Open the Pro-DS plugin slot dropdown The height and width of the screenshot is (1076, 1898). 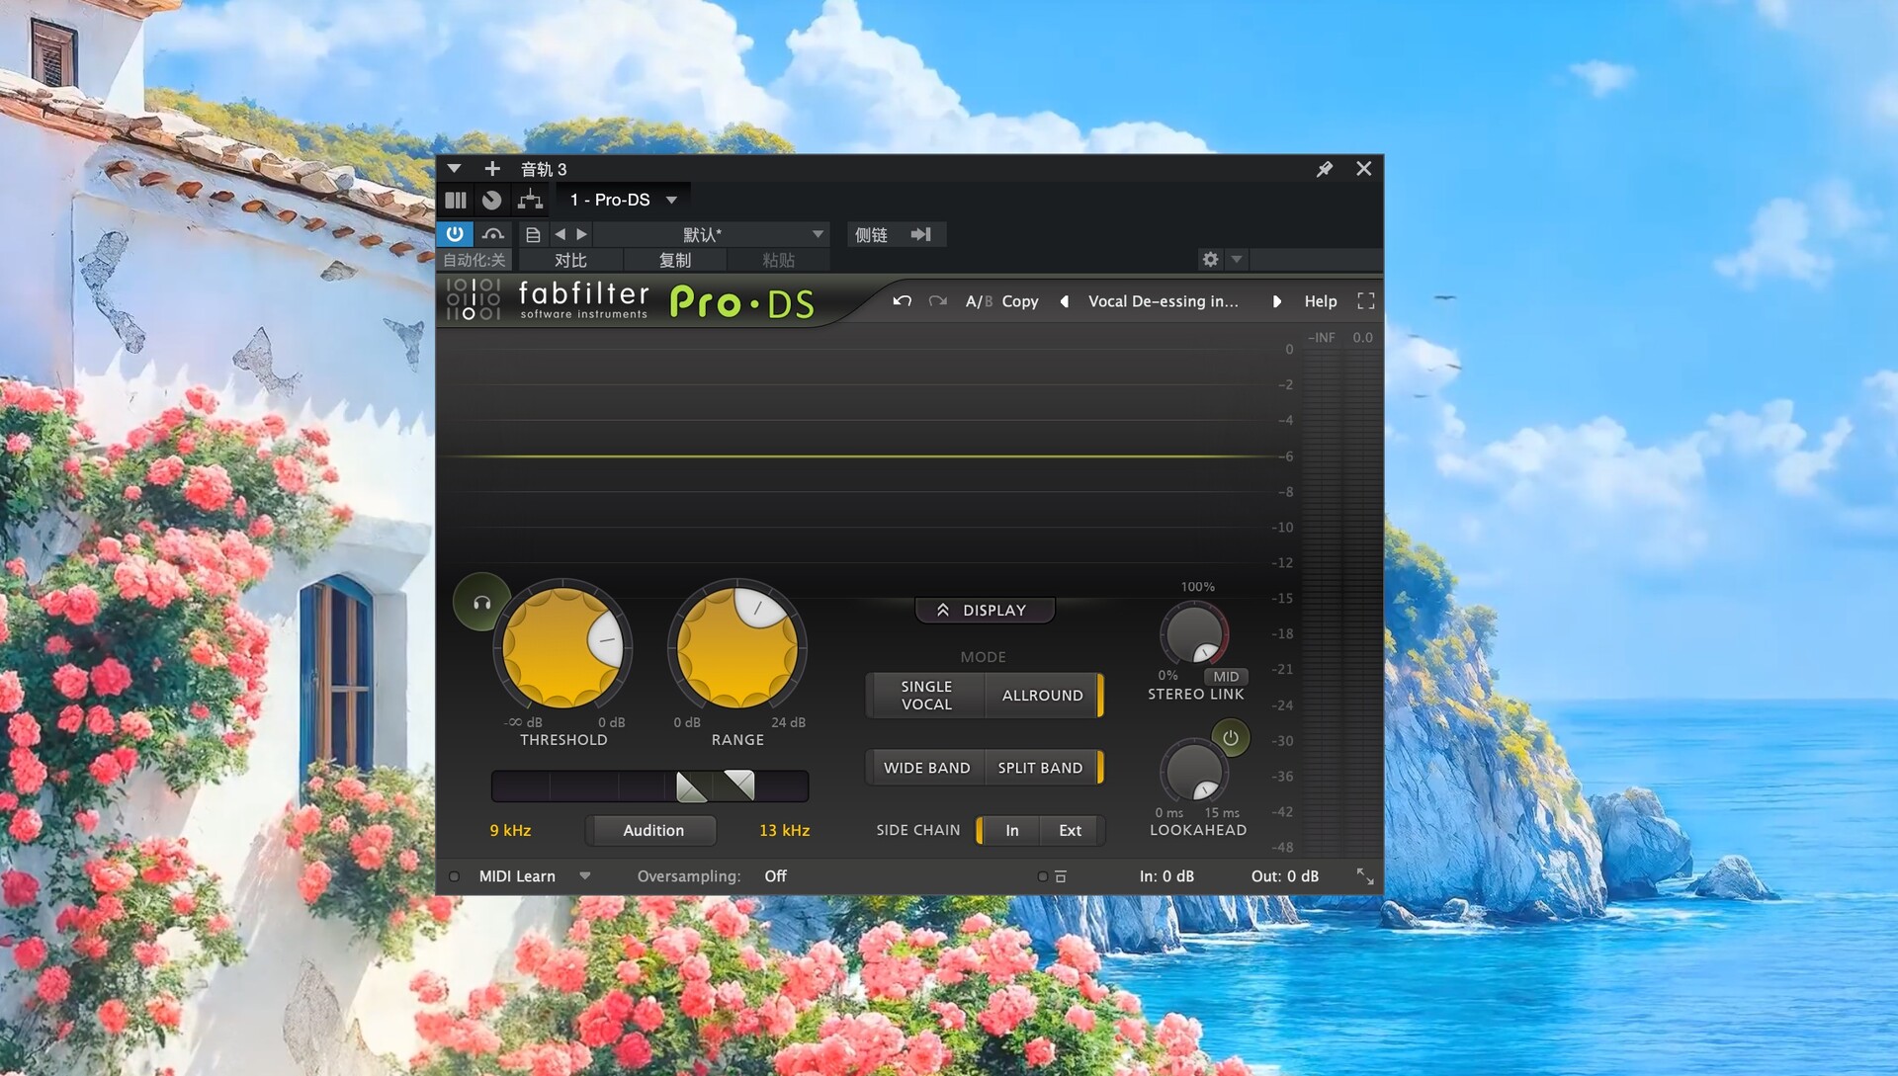(x=671, y=200)
